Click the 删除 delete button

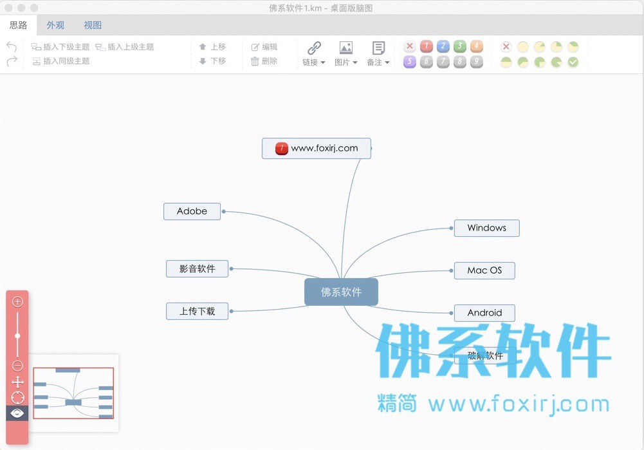click(x=264, y=61)
